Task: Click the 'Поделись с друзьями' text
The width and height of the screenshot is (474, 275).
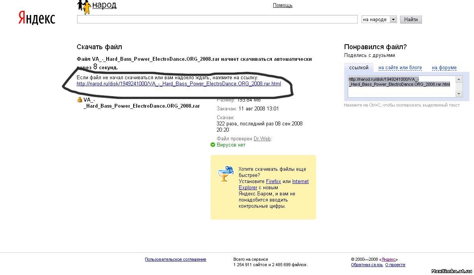Action: (x=370, y=55)
